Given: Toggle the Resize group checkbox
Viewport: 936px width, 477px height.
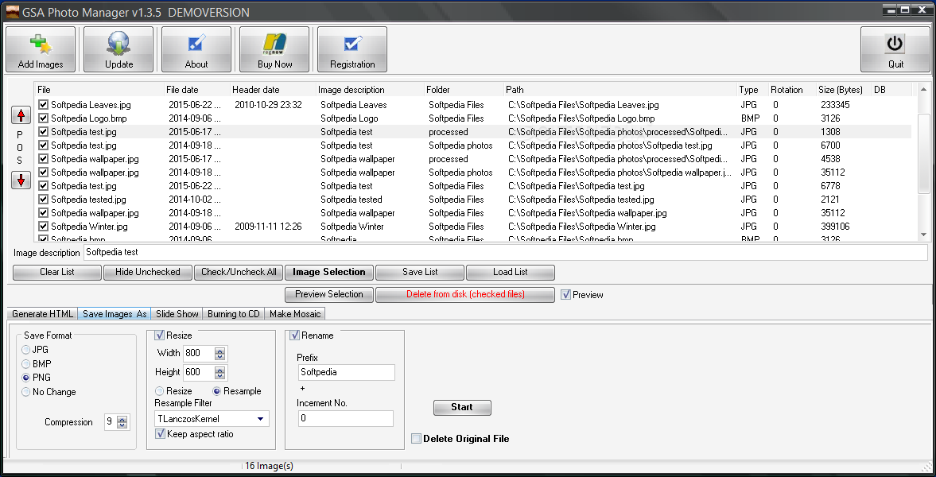Looking at the screenshot, I should pos(159,335).
